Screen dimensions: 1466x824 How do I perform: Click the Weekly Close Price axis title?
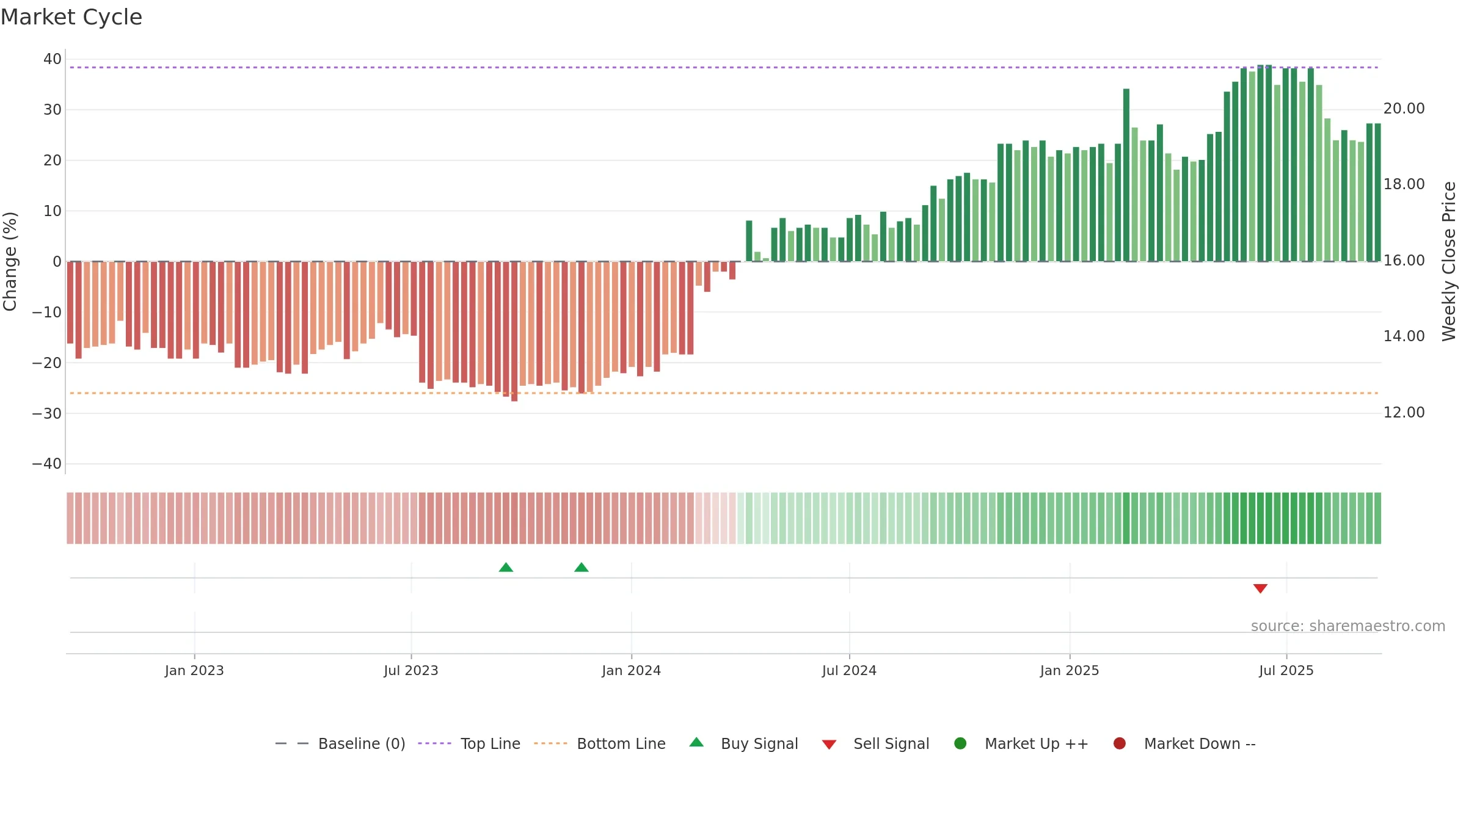pos(1449,261)
